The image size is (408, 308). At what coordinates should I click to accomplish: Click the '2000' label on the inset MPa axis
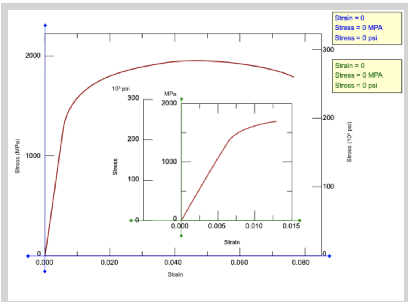169,103
